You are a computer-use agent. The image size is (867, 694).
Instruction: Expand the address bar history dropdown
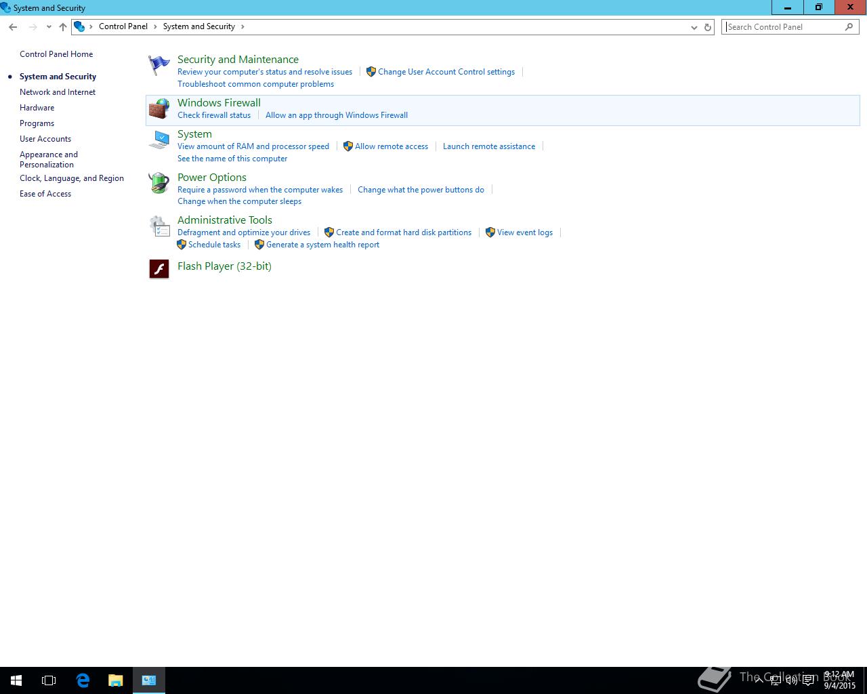coord(694,27)
